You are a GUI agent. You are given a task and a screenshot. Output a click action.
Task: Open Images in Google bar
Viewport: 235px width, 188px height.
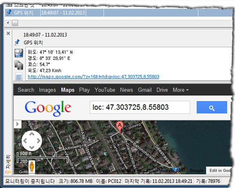[47, 90]
